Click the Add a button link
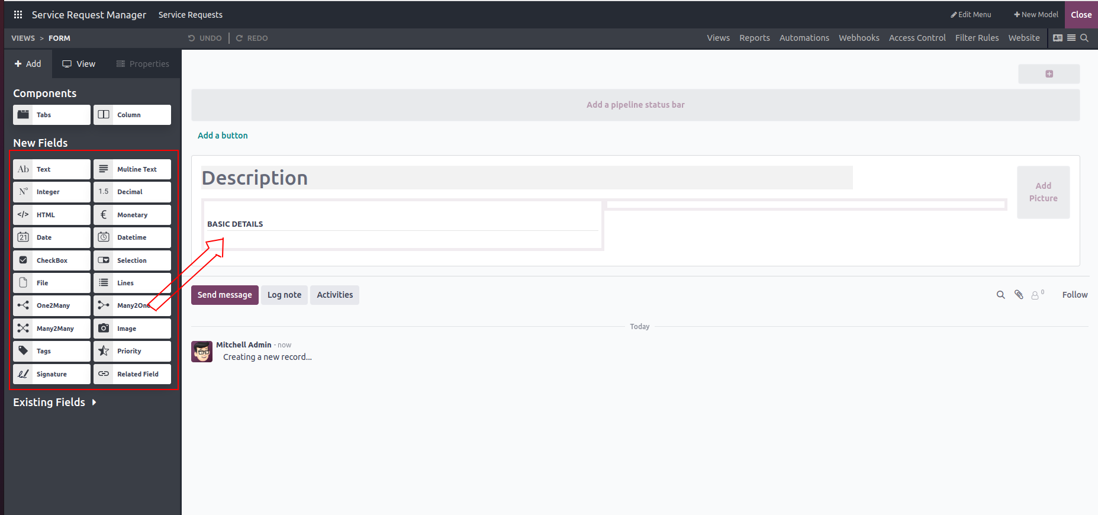Viewport: 1098px width, 515px height. (x=223, y=136)
